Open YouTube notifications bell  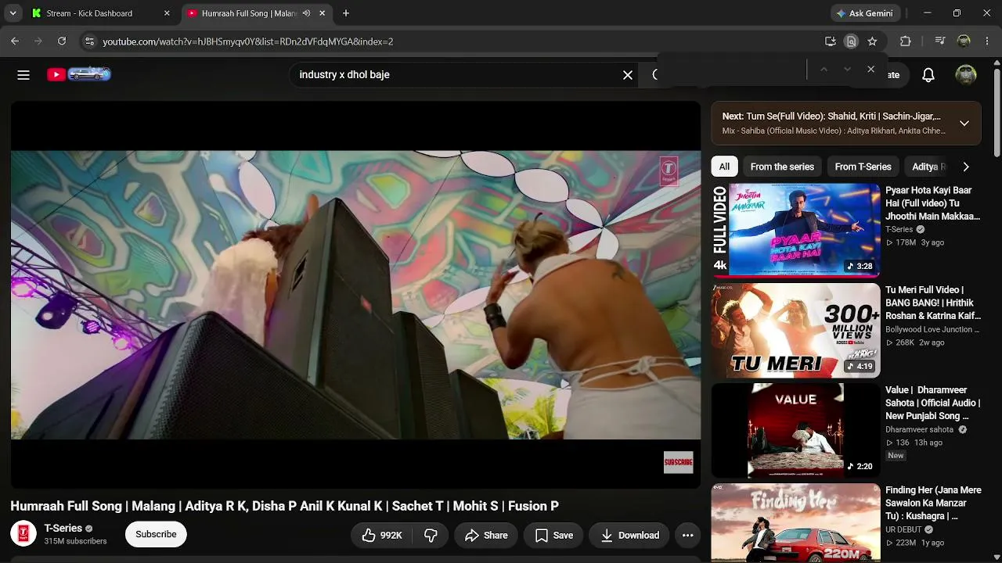point(928,75)
